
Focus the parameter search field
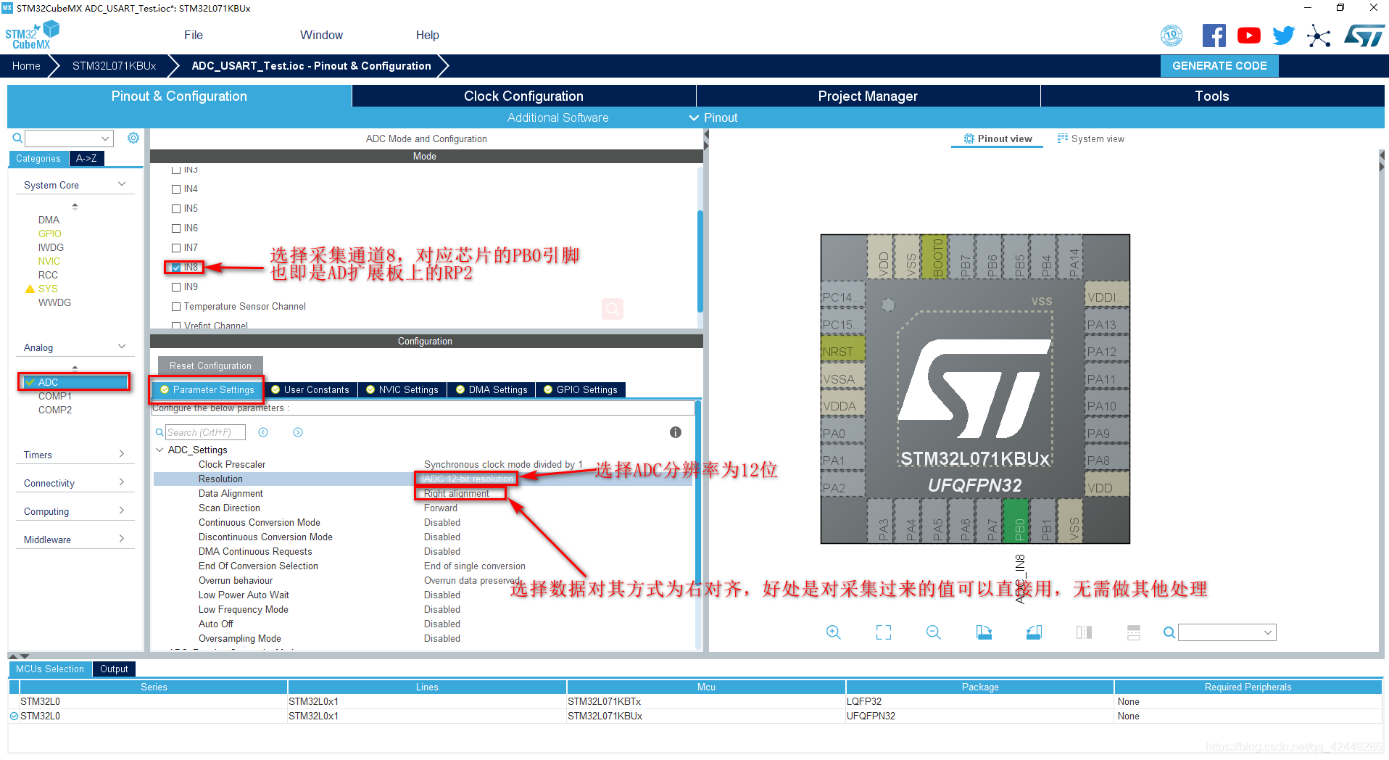tap(205, 432)
